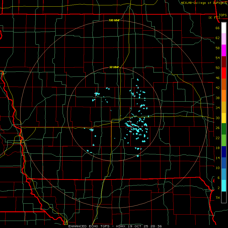The width and height of the screenshot is (228, 228).
Task: Pick the light blue legend swatch
Action: point(224,174)
